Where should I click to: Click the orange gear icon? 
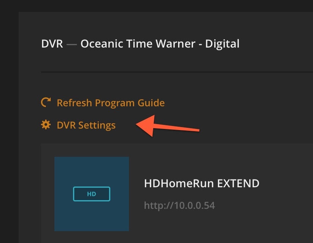pos(46,124)
